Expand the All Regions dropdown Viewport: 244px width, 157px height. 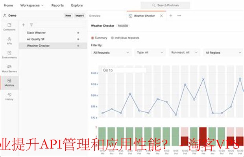coord(223,53)
